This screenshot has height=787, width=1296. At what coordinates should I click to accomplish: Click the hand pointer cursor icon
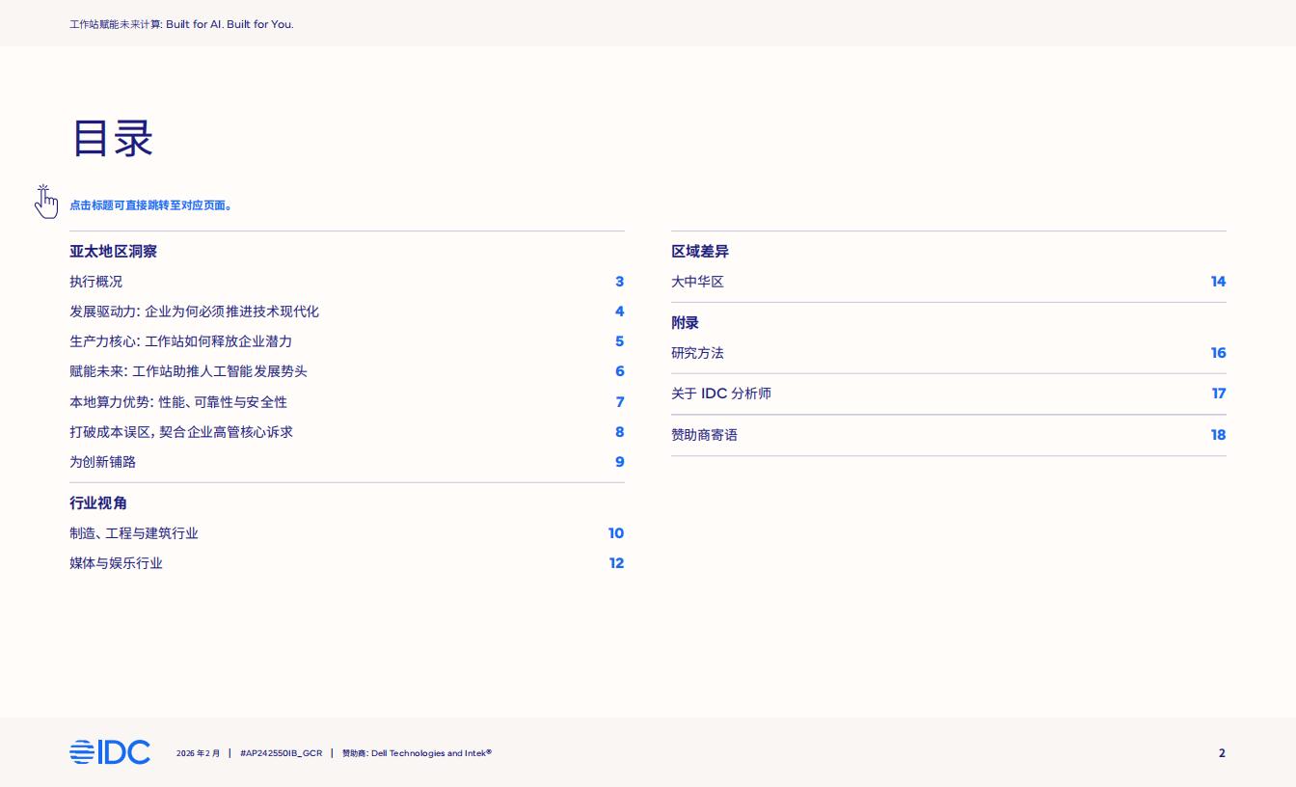click(x=46, y=202)
